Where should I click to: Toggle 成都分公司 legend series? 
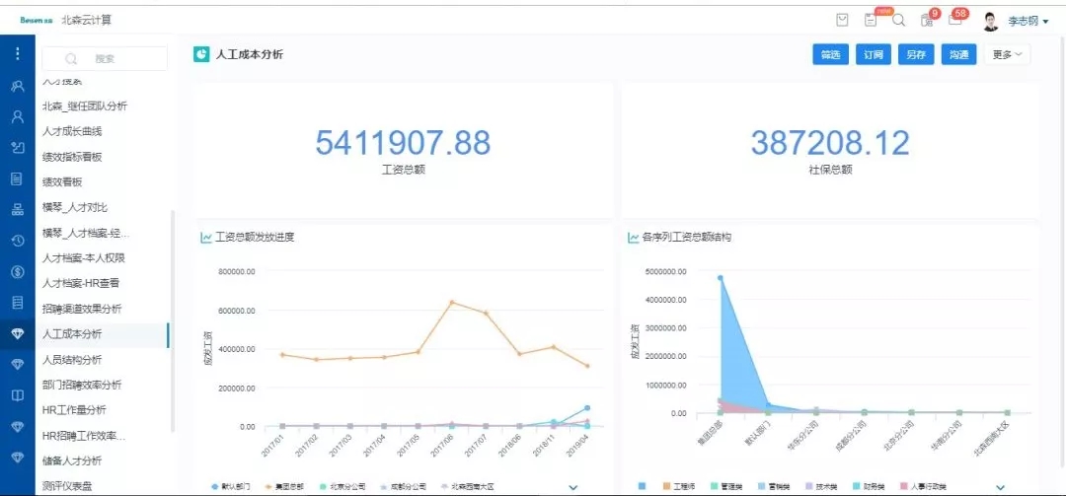tap(403, 487)
